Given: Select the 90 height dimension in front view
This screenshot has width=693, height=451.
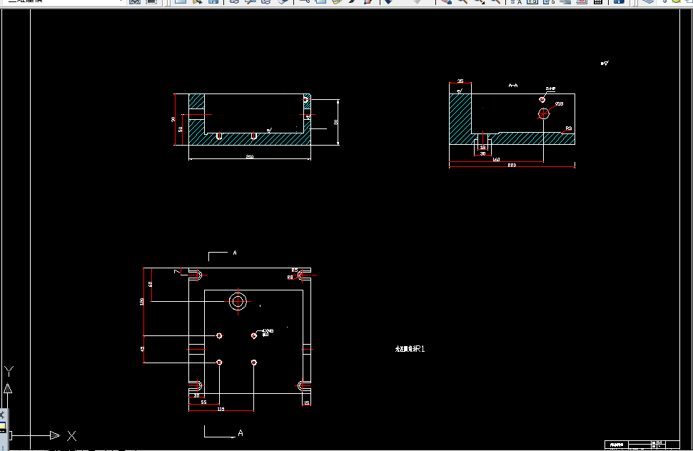Looking at the screenshot, I should 173,119.
